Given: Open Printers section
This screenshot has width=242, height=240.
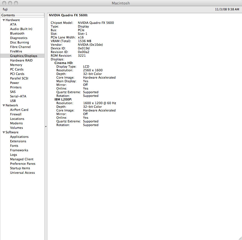Looking at the screenshot, I should point(16,87).
